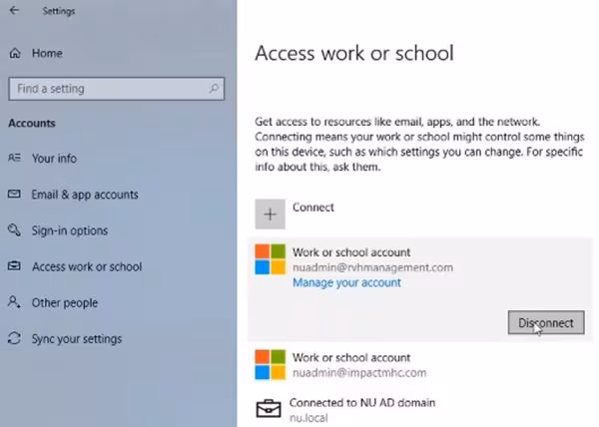
Task: Select nuadmin@rvhmanagement.com account text
Action: [x=372, y=267]
